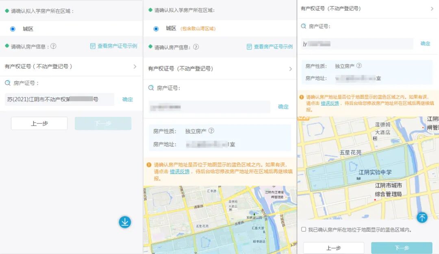439x254 pixels.
Task: Expand 有产权证号 row chevron in middle panel
Action: 290,69
